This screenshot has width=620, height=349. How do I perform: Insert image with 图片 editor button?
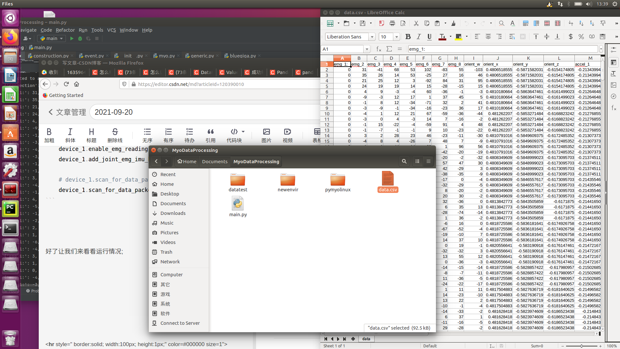click(x=266, y=135)
